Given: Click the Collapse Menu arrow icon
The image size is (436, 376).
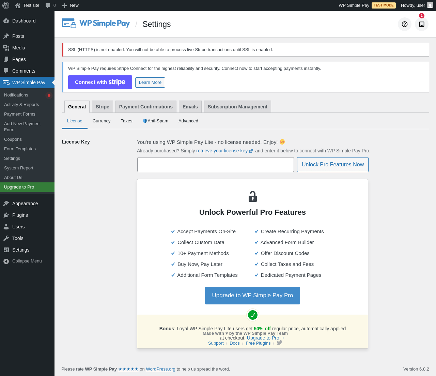Looking at the screenshot, I should tap(6, 261).
